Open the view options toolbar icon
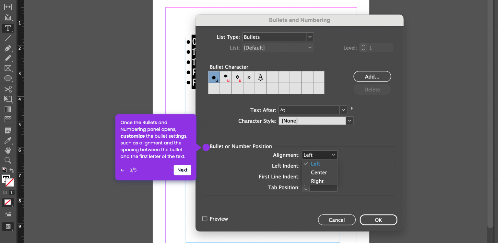This screenshot has width=498, height=243. [x=8, y=214]
